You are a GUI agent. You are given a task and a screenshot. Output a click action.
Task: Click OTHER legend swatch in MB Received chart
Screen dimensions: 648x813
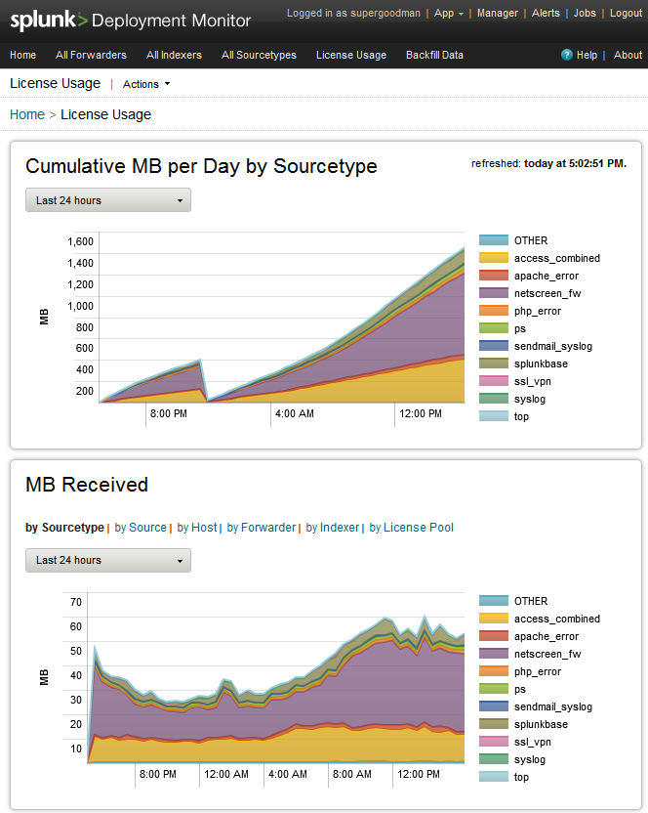(x=494, y=601)
